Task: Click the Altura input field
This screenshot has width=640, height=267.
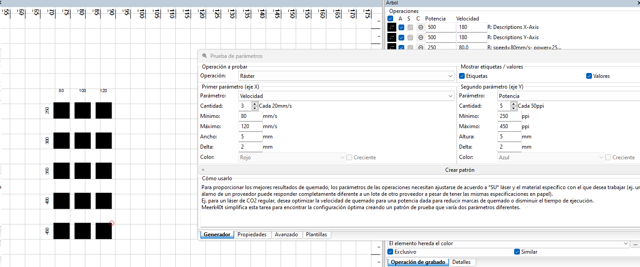Action: 509,137
